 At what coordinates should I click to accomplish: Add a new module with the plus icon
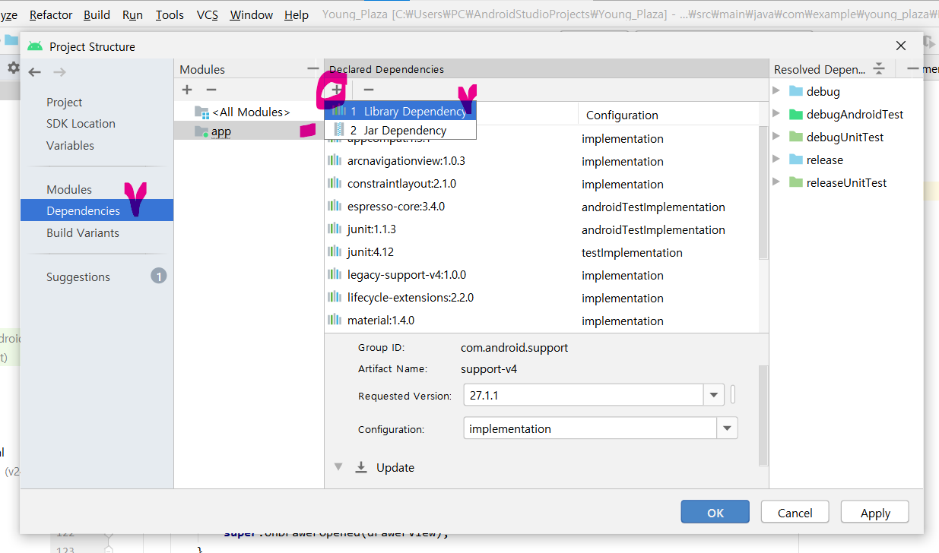pyautogui.click(x=187, y=90)
